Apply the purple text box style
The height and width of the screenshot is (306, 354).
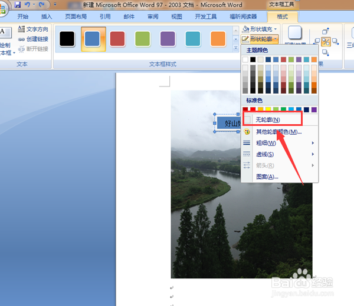(168, 39)
